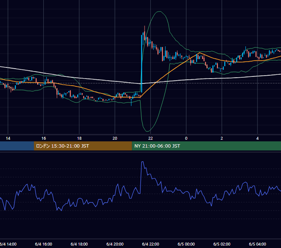Click hour label 20 on upper axis
This screenshot has width=281, height=248.
pyautogui.click(x=115, y=138)
